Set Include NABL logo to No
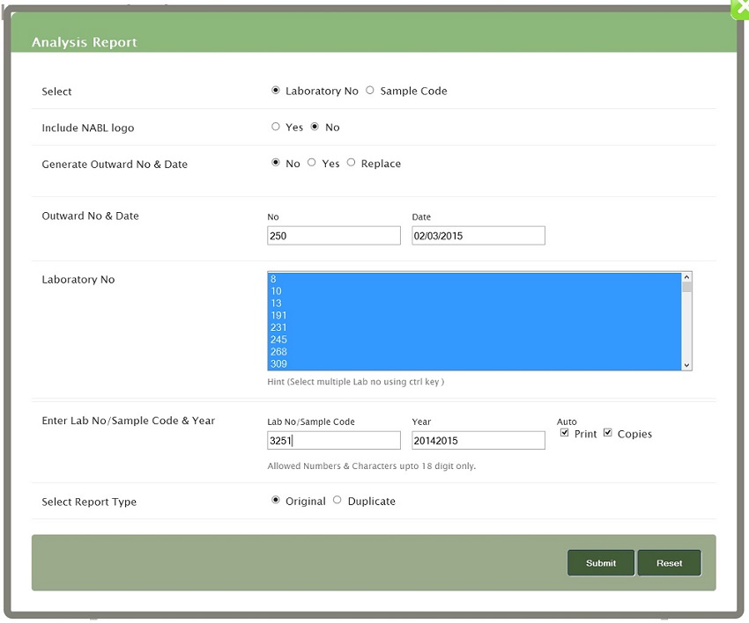 [x=315, y=127]
